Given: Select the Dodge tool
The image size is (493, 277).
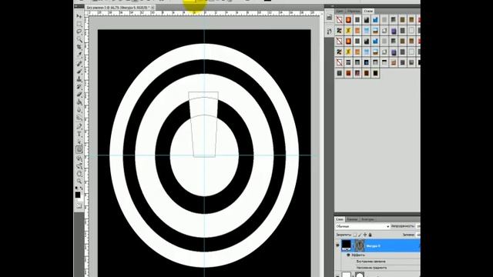Looking at the screenshot, I should coord(79,118).
